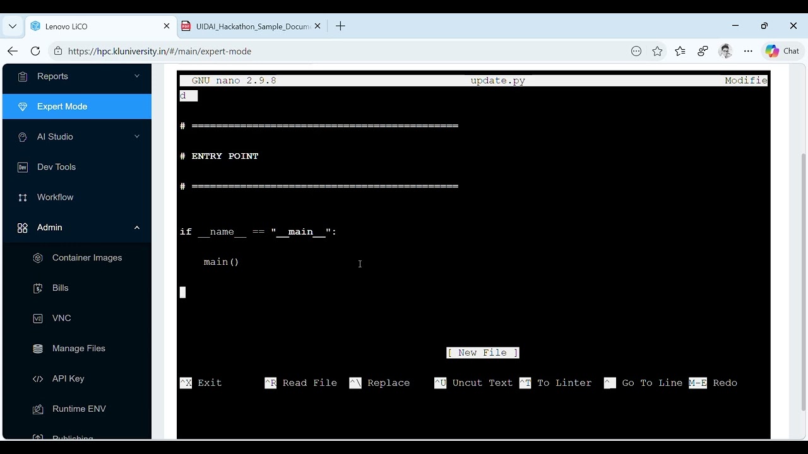Expand the Reports menu chevron

coord(137,76)
